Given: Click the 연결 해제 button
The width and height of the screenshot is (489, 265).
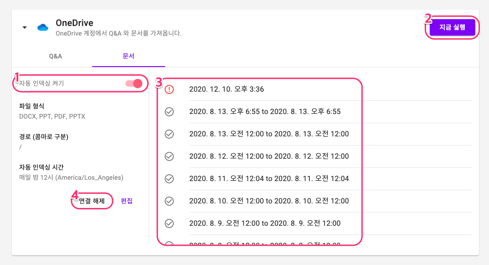Looking at the screenshot, I should pyautogui.click(x=92, y=201).
